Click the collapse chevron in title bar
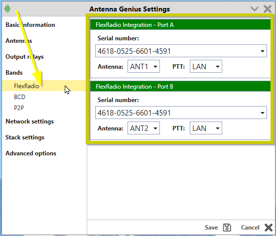This screenshot has height=236, width=276. coord(255,9)
